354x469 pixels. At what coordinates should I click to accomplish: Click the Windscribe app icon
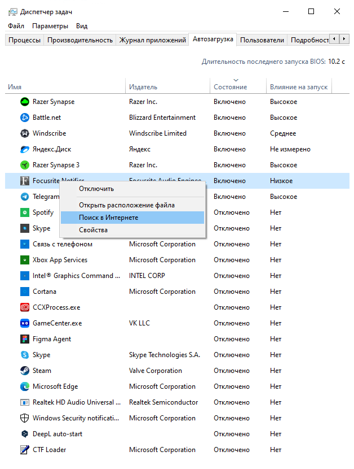coord(25,133)
